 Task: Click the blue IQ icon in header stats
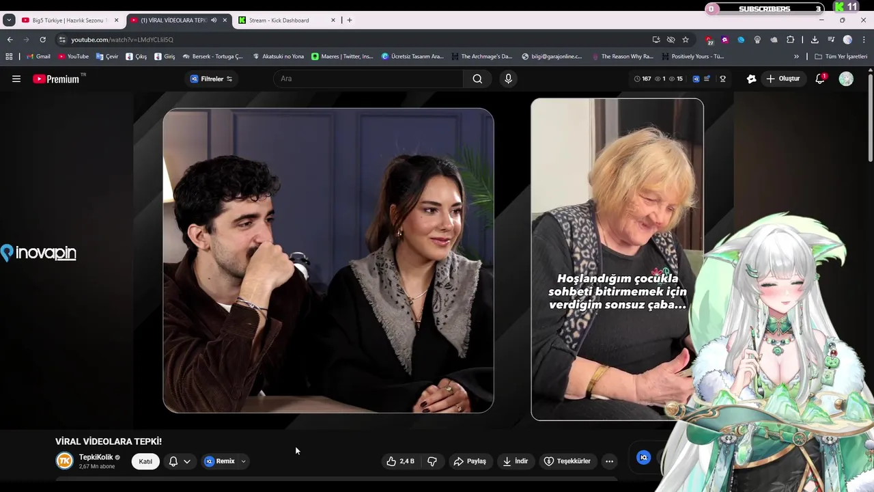point(696,79)
